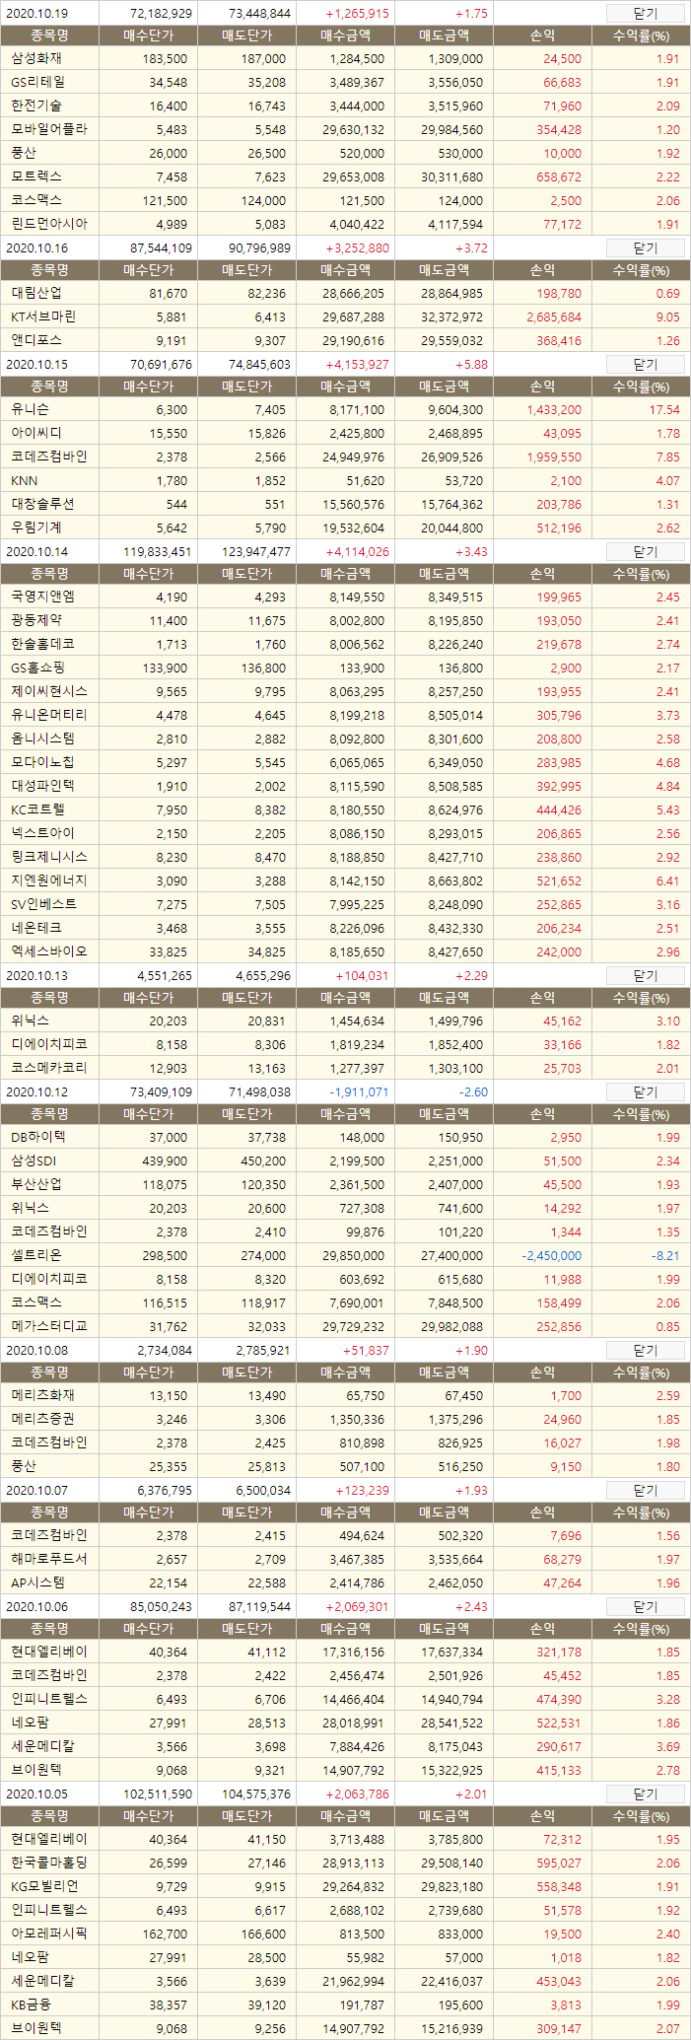
Task: Click the 유니온머티리 entry
Action: [x=49, y=716]
